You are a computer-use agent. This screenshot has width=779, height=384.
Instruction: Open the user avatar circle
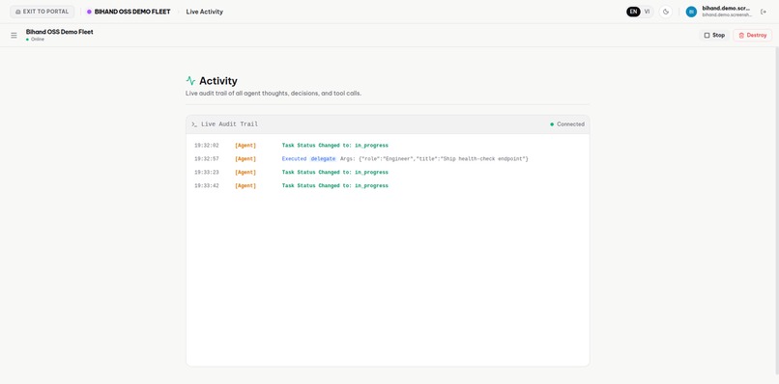(691, 12)
